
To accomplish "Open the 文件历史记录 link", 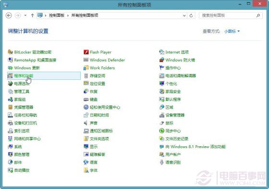I will tap(177, 139).
